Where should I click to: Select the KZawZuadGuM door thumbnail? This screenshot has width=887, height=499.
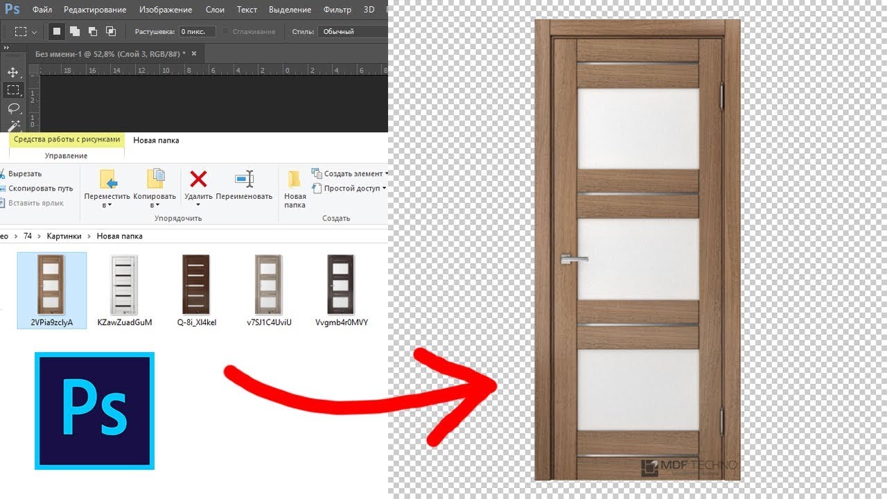(x=125, y=285)
